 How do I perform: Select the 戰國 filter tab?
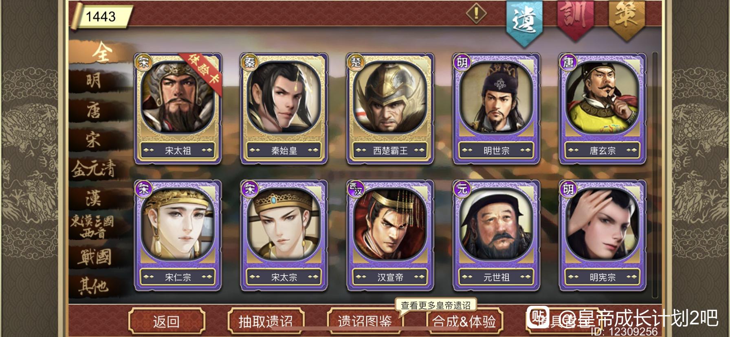click(95, 257)
